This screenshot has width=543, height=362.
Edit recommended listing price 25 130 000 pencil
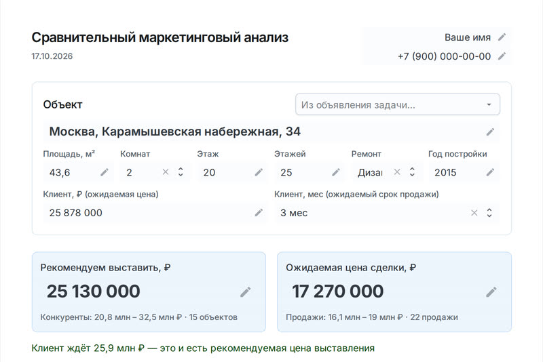(x=245, y=291)
